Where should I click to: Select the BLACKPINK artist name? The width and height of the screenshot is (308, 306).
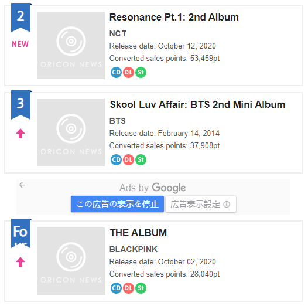pos(134,249)
